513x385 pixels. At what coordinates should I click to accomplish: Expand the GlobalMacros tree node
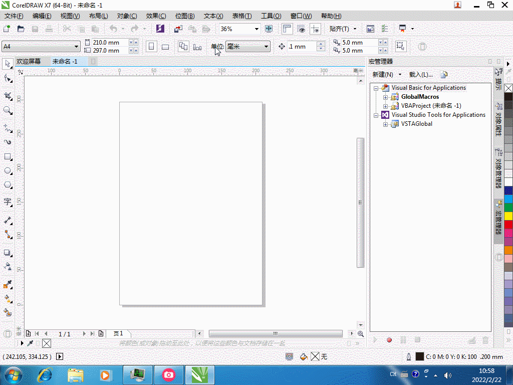[385, 97]
